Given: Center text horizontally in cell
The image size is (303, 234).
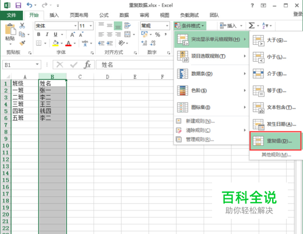Looking at the screenshot, I should click(x=110, y=35).
